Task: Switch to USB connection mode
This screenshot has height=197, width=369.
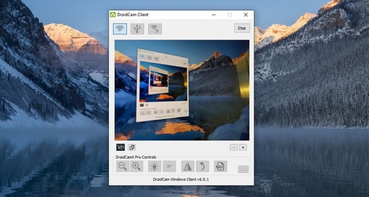Action: click(x=137, y=29)
